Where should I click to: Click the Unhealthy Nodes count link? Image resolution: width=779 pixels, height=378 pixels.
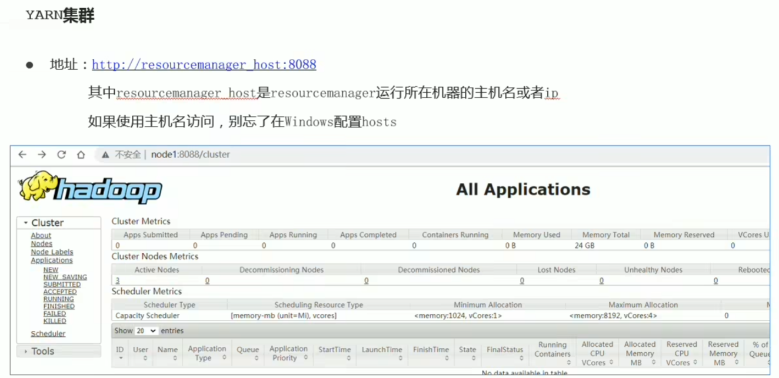(x=601, y=281)
